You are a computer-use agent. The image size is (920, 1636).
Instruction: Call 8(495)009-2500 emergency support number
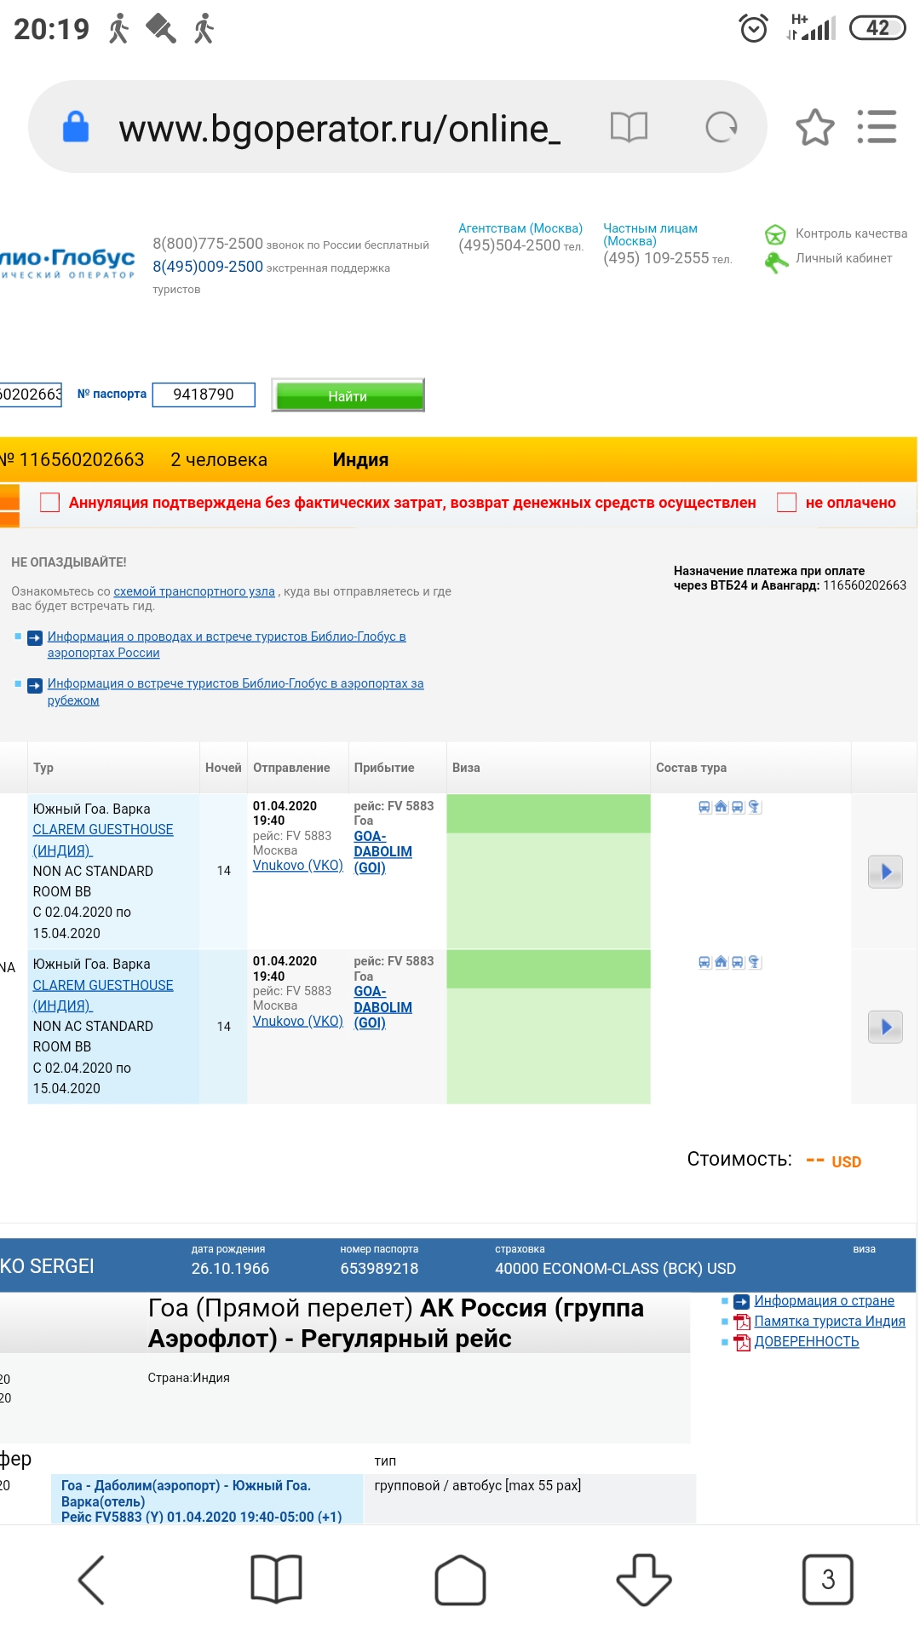tap(208, 267)
